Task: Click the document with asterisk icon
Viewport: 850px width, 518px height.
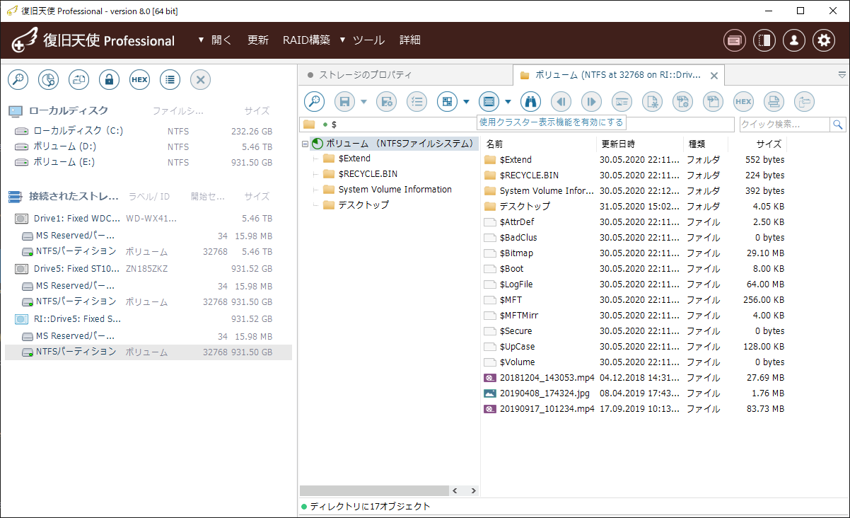Action: (x=652, y=101)
